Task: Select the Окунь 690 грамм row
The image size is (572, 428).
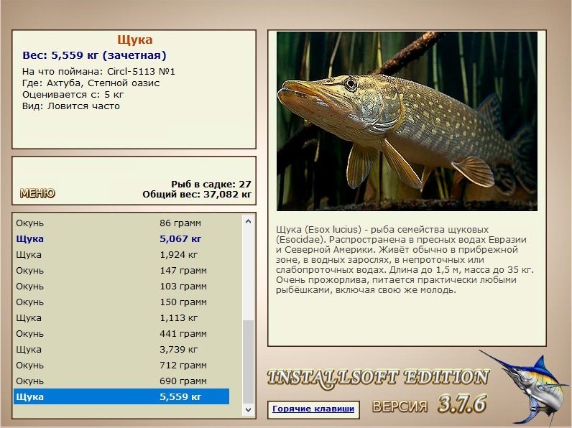Action: point(121,381)
